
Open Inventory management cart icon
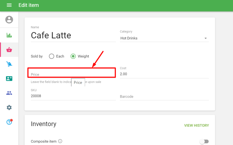[9, 64]
